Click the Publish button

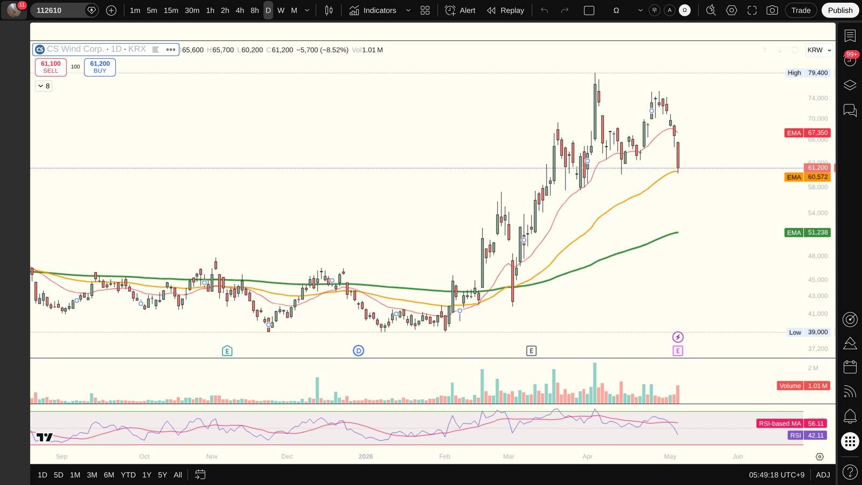coord(840,10)
